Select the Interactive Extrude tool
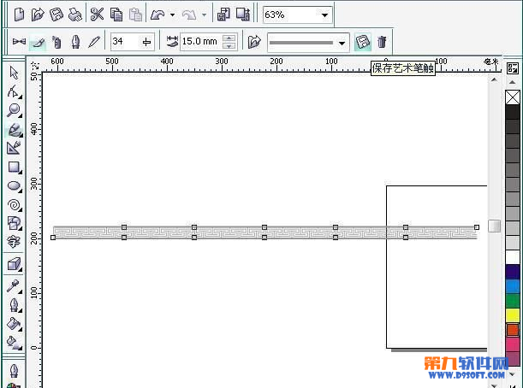This screenshot has height=388, width=523. click(x=14, y=265)
